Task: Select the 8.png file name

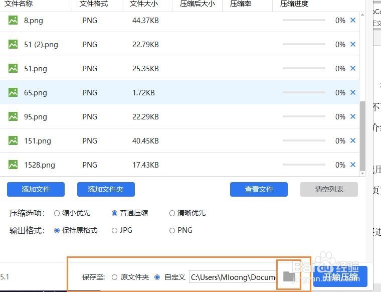Action: 34,21
